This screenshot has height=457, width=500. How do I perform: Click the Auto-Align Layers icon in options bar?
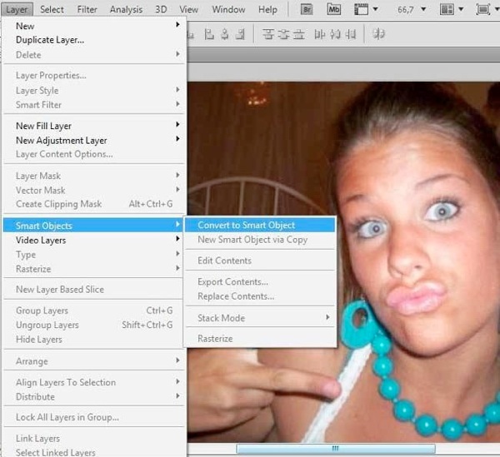pos(378,35)
